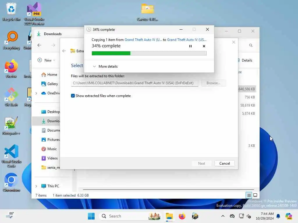
Task: Click the extraction folder path field
Action: [134, 83]
